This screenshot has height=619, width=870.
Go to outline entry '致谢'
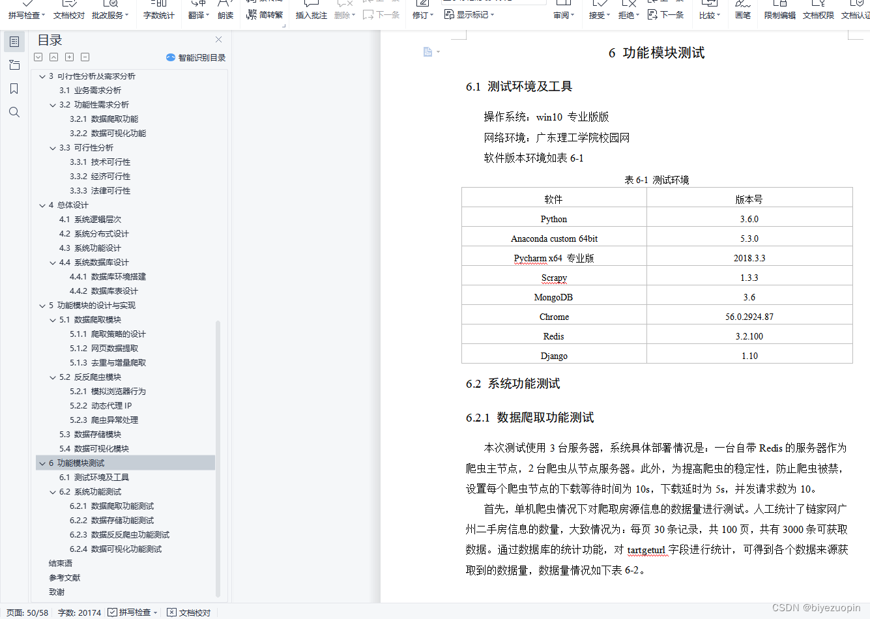point(57,592)
